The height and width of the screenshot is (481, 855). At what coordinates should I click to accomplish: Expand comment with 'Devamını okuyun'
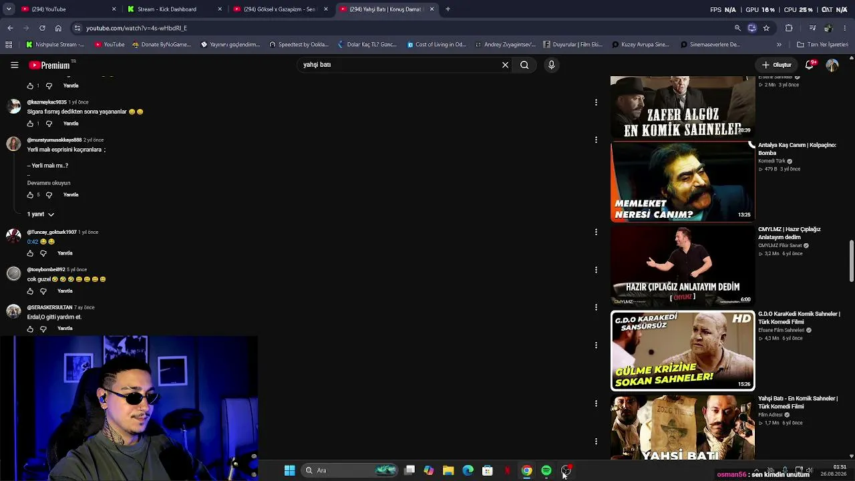click(49, 183)
